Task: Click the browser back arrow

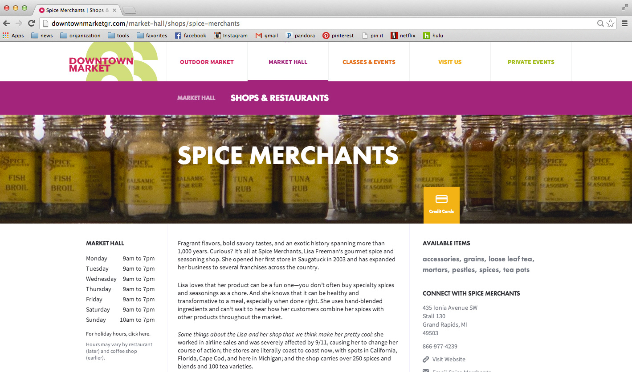Action: (6, 24)
